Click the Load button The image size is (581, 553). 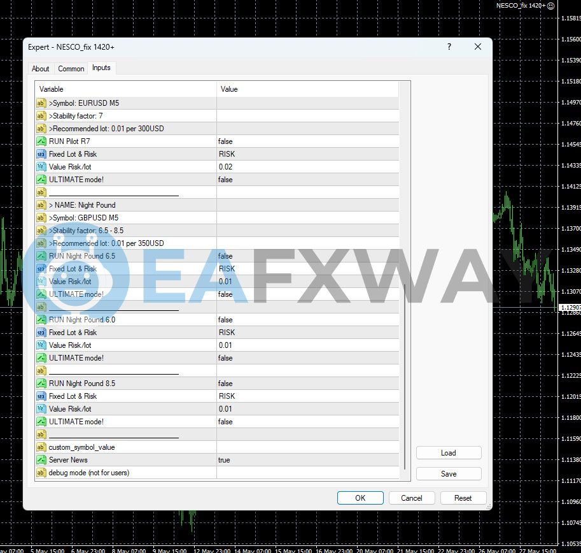(x=449, y=453)
